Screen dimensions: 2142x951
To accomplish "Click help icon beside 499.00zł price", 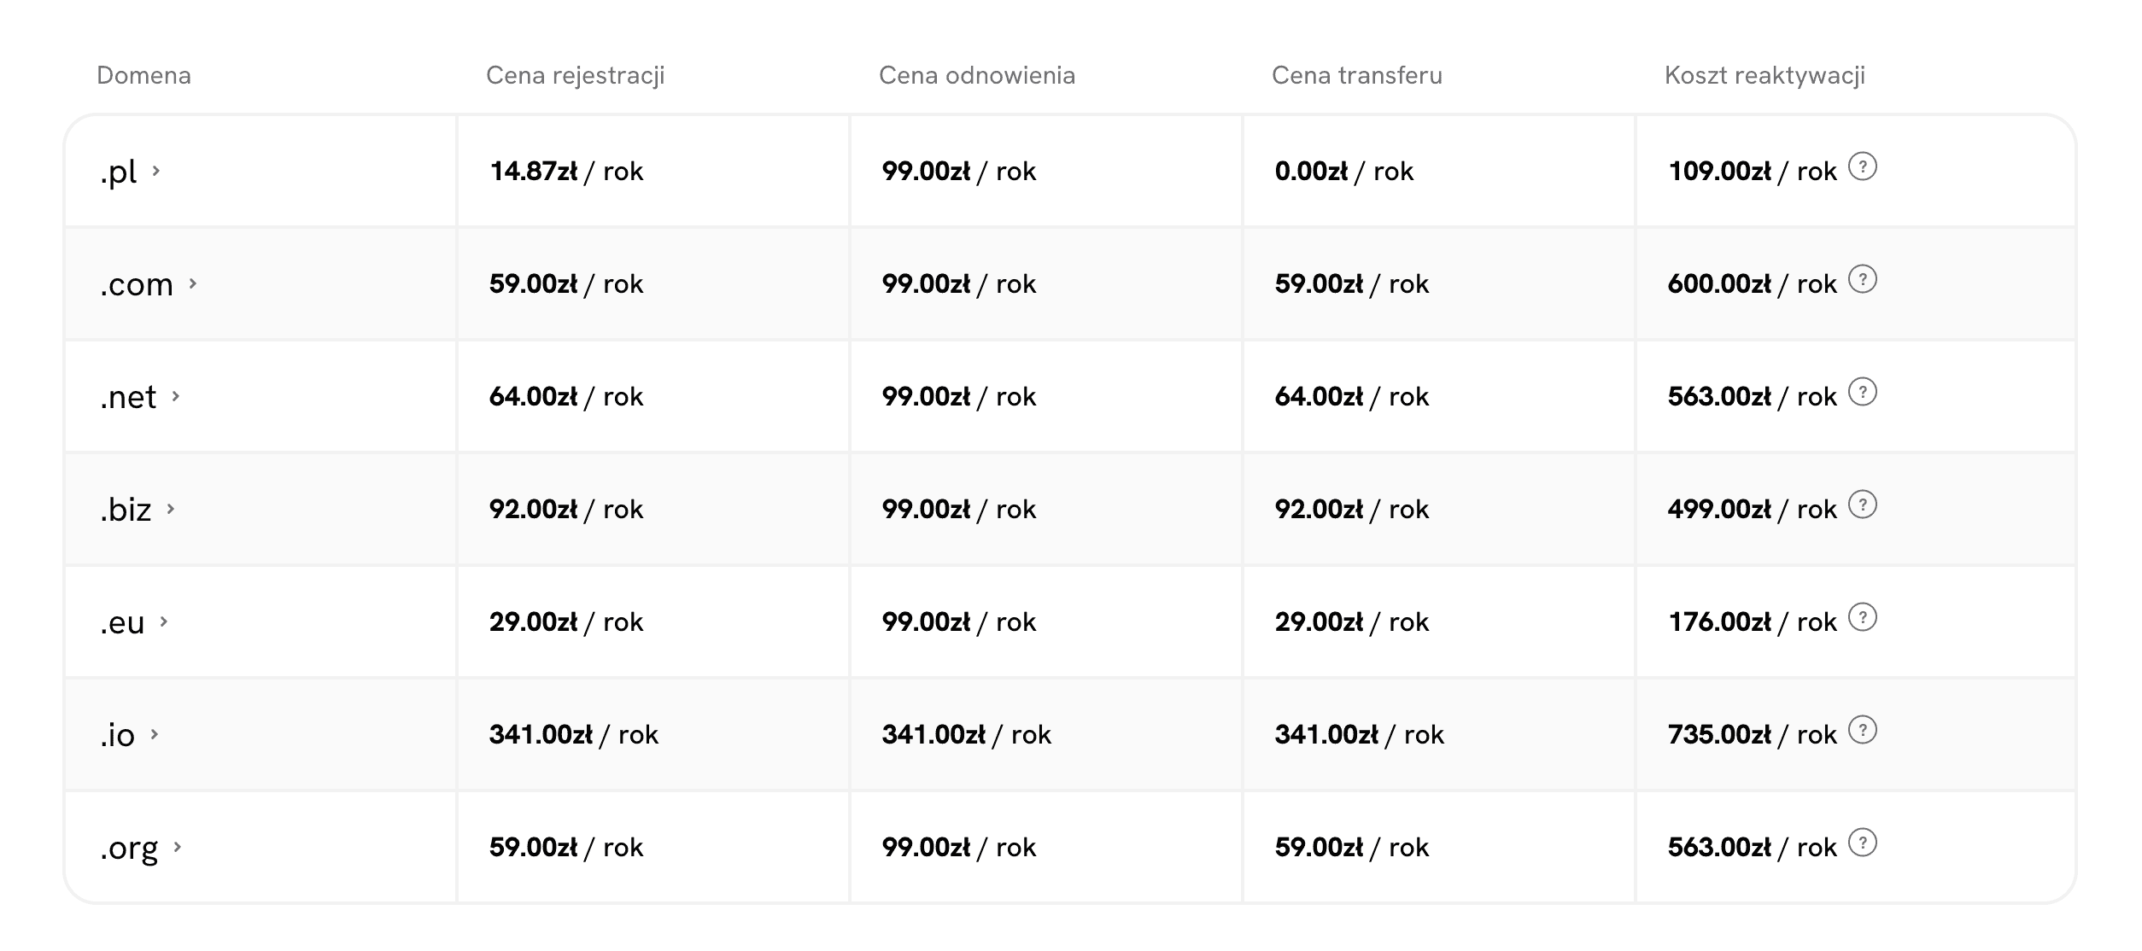I will (x=1862, y=505).
